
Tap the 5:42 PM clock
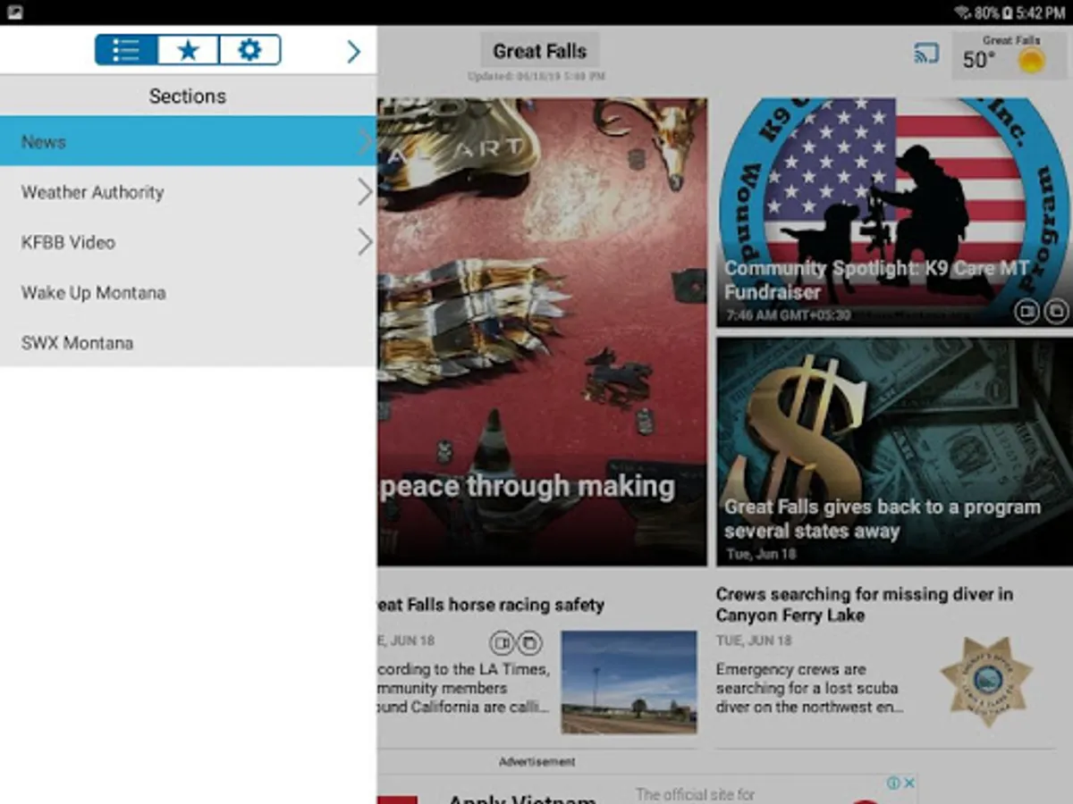(x=1041, y=13)
